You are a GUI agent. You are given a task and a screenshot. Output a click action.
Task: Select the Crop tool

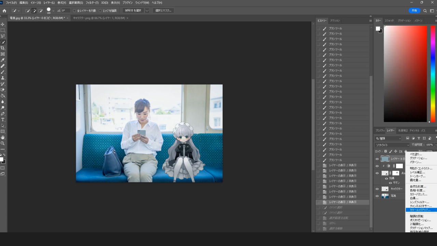[x=3, y=48]
